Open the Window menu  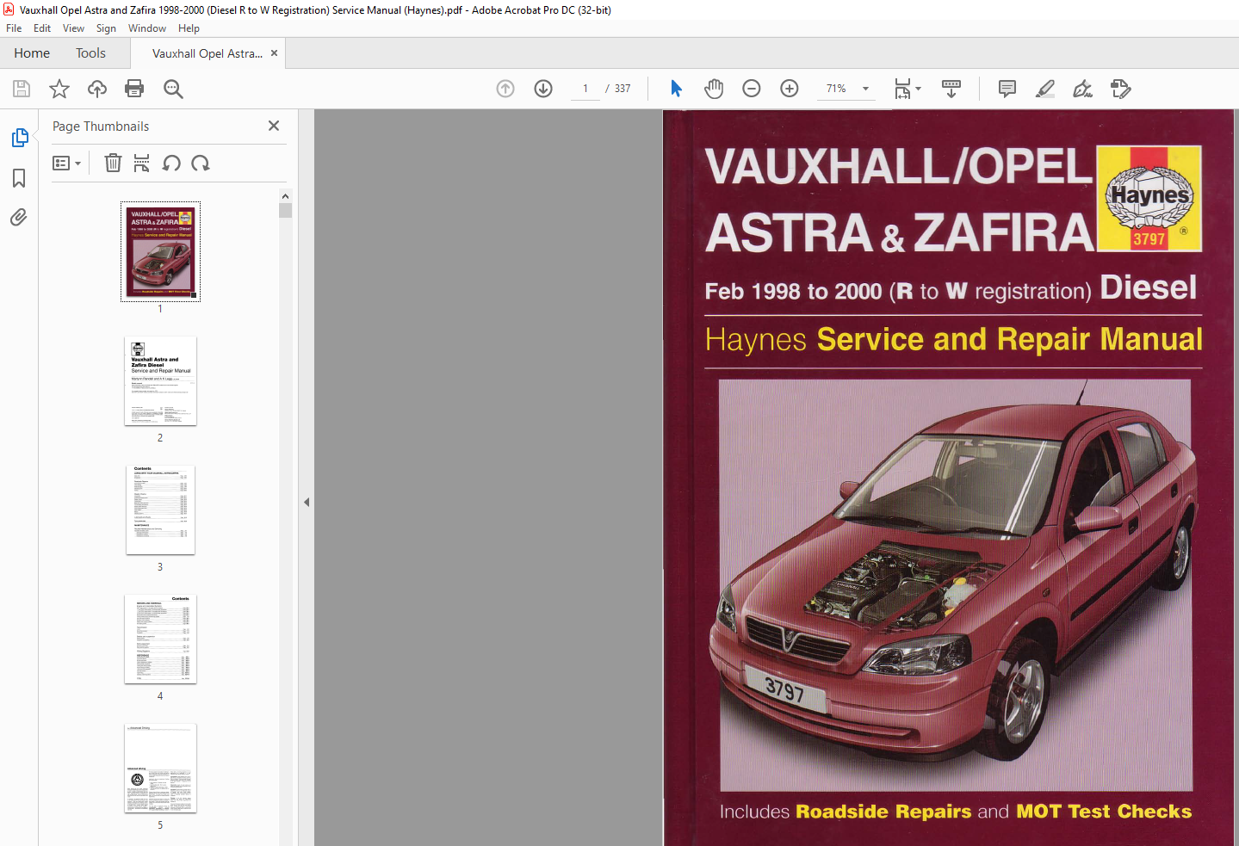click(147, 28)
